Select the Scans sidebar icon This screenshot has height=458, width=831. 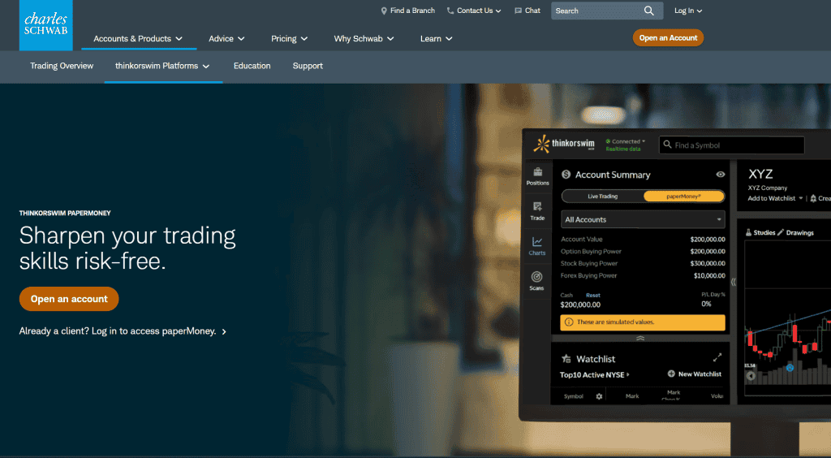[537, 281]
